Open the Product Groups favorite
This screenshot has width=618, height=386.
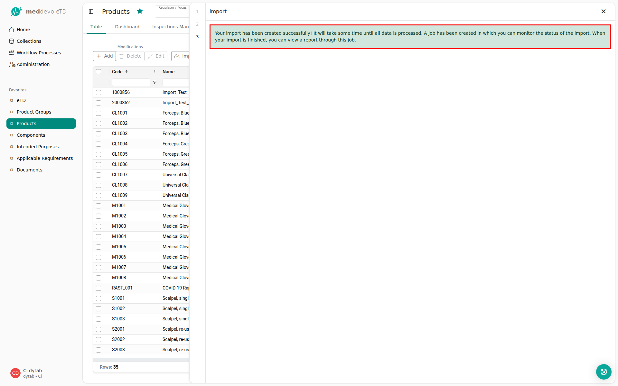tap(34, 112)
